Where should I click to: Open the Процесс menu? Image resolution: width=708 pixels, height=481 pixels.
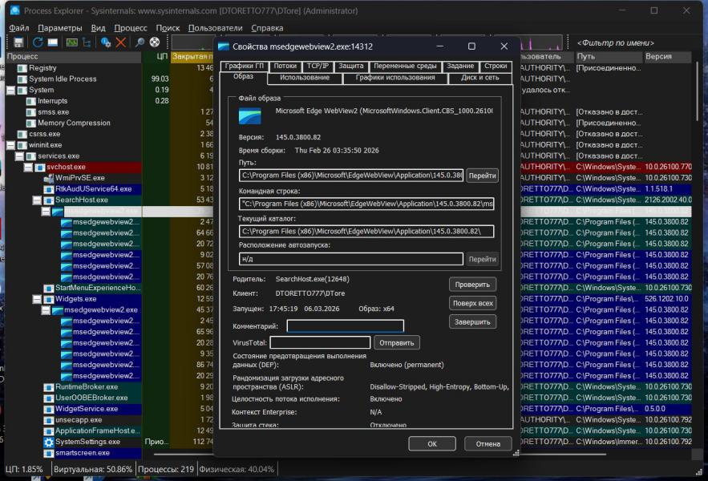click(131, 27)
